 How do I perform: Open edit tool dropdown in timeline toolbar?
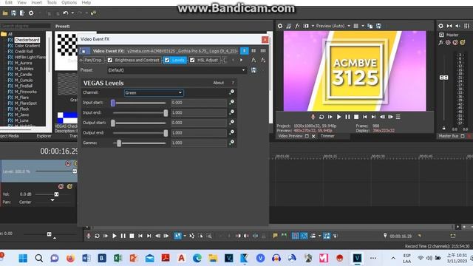tap(185, 236)
